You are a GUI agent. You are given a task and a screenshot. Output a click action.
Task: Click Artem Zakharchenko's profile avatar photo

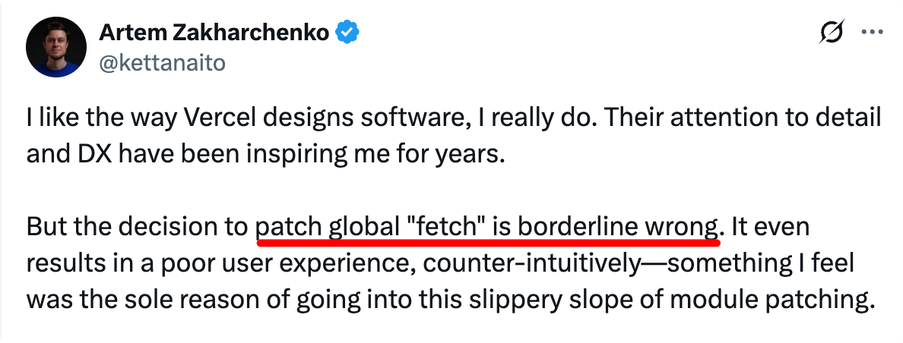(x=57, y=49)
